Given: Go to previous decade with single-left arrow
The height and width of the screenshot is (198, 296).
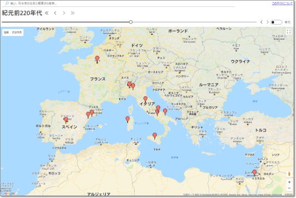Looking at the screenshot, I should (55, 13).
